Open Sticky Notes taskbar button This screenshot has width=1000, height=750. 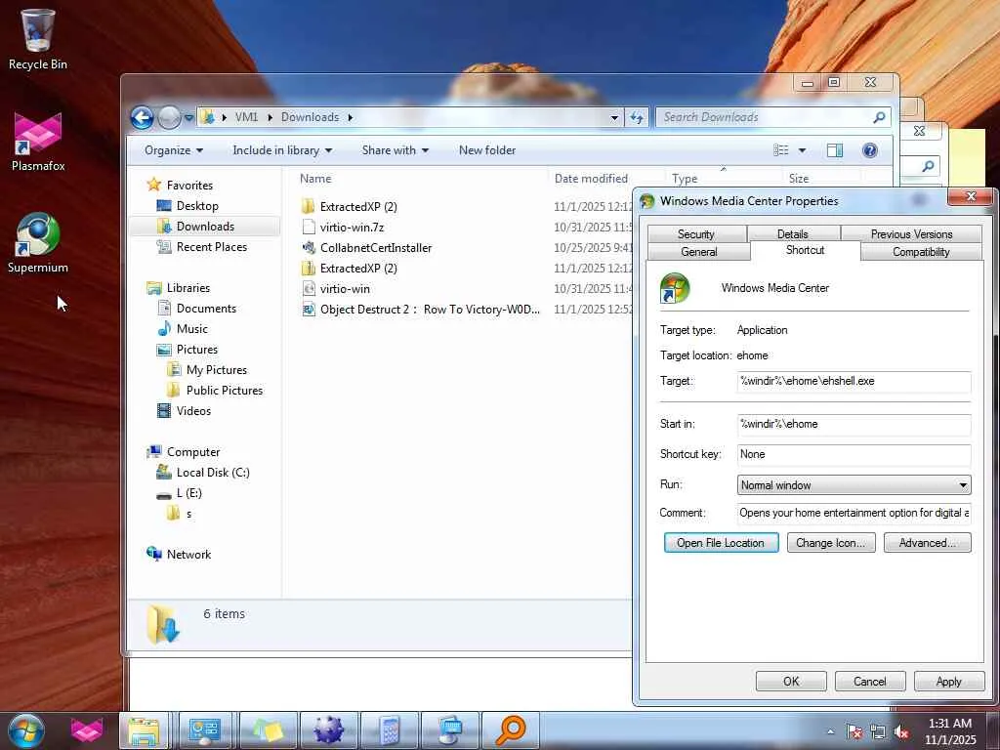click(x=267, y=730)
